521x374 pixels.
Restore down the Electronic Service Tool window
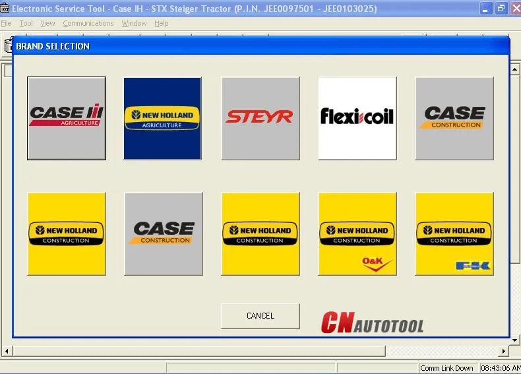coord(501,9)
